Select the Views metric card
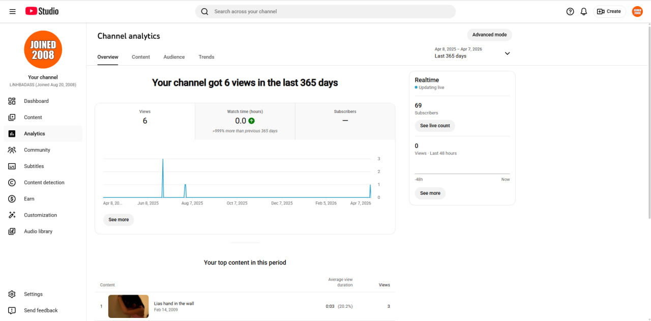 pyautogui.click(x=145, y=121)
